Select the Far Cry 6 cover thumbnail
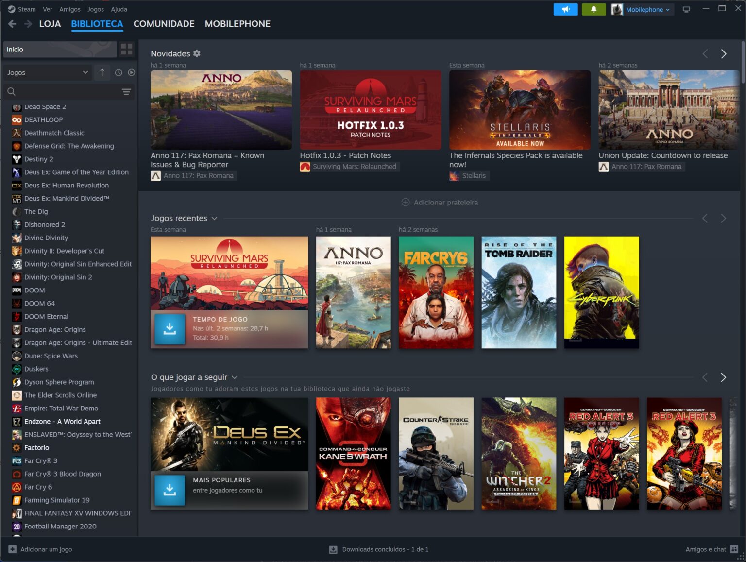Image resolution: width=746 pixels, height=562 pixels. (436, 292)
